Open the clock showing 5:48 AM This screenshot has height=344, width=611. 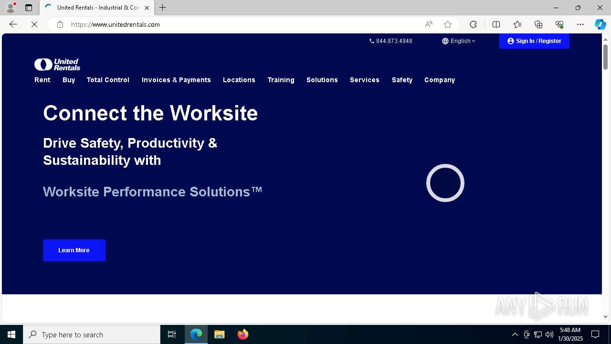click(570, 334)
